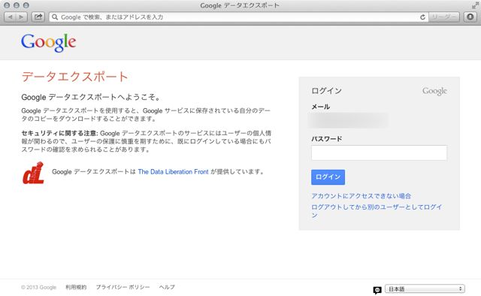
Task: Click the データエクスポート page heading
Action: pyautogui.click(x=74, y=77)
